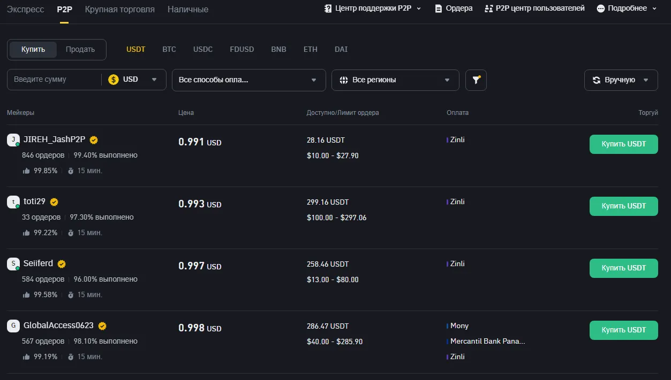Open the Все регионы region selector
Image resolution: width=671 pixels, height=380 pixels.
click(395, 80)
